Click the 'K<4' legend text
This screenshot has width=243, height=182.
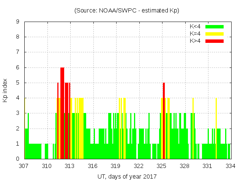point(195,27)
